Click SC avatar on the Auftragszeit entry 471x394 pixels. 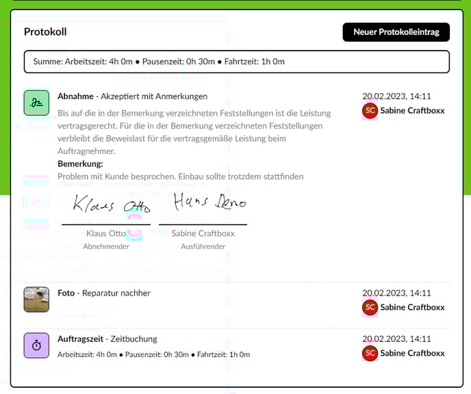(x=370, y=353)
